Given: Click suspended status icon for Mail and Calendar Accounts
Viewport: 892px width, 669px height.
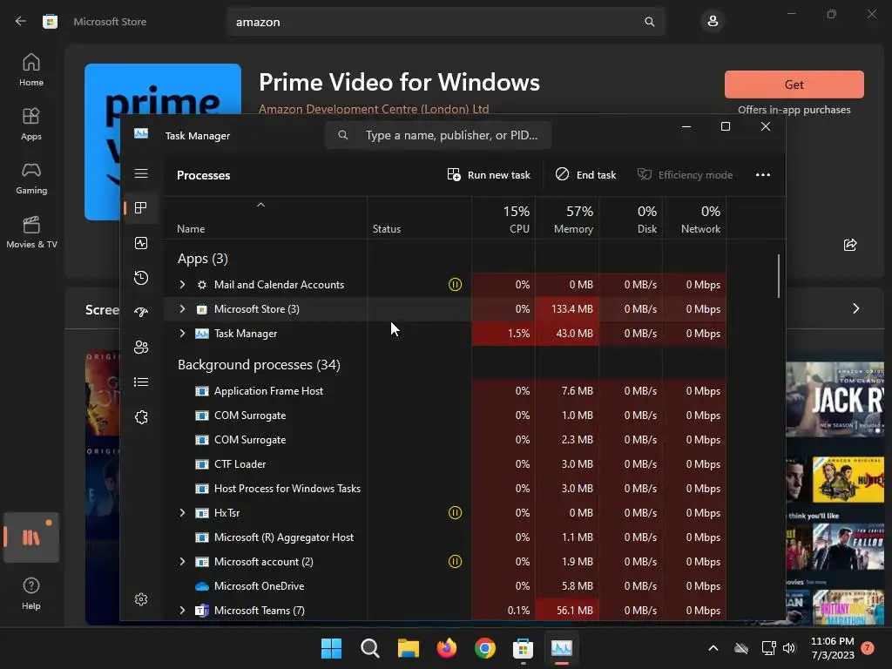Looking at the screenshot, I should 455,285.
